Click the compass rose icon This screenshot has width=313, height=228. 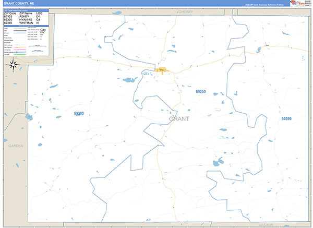(14, 65)
